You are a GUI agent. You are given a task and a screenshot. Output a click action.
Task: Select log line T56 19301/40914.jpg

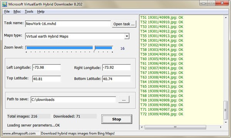tap(162, 41)
